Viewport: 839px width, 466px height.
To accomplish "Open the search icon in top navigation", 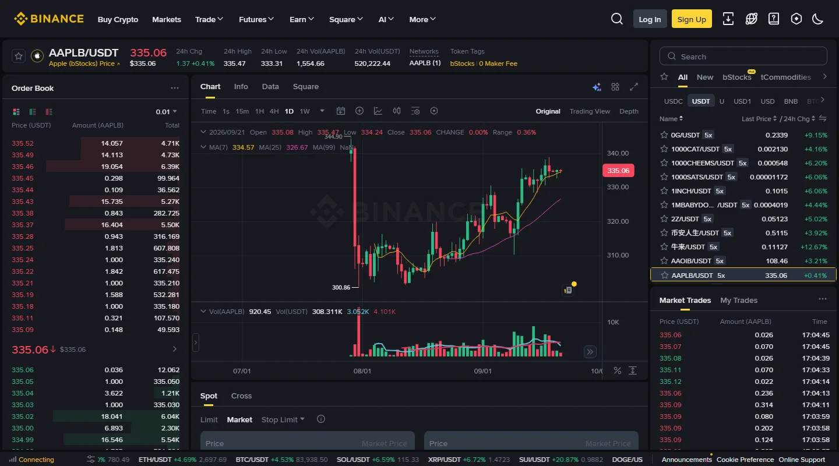I will tap(617, 19).
